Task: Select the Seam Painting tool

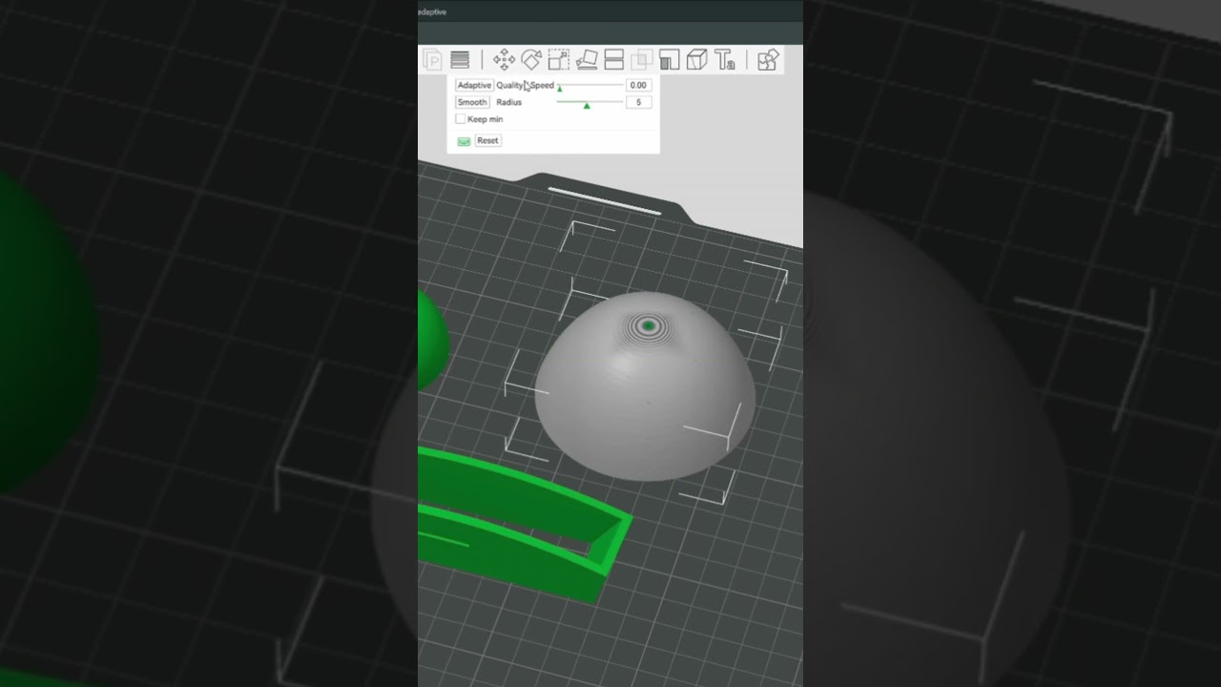Action: 697,60
